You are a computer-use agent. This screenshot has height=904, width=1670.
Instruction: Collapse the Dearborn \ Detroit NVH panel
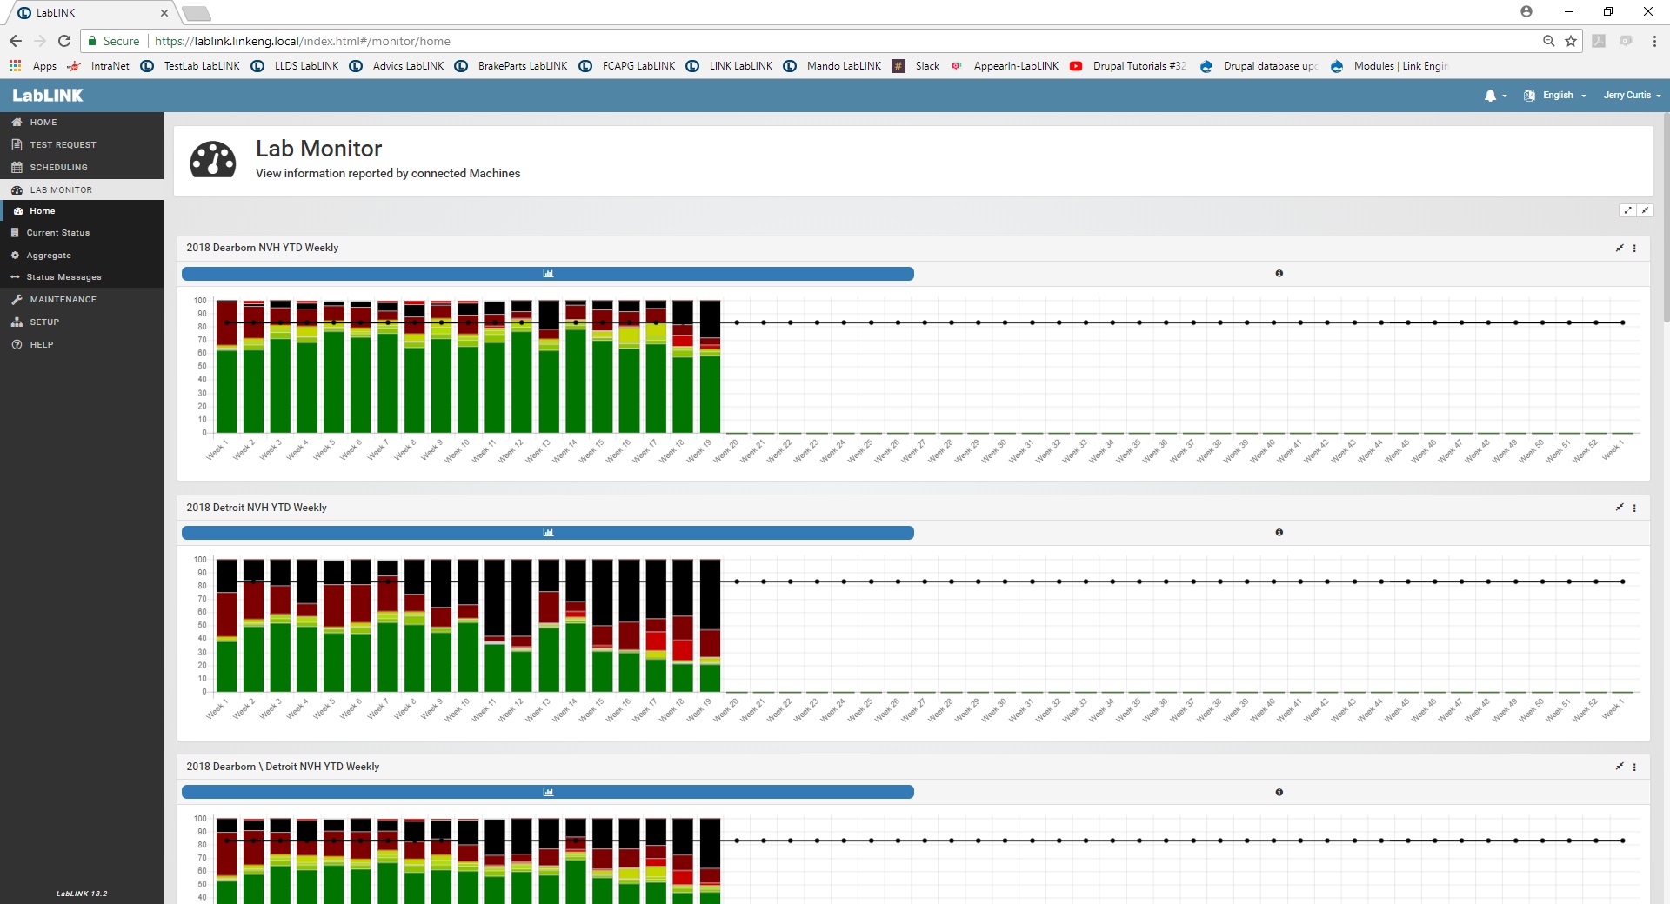(x=1620, y=767)
